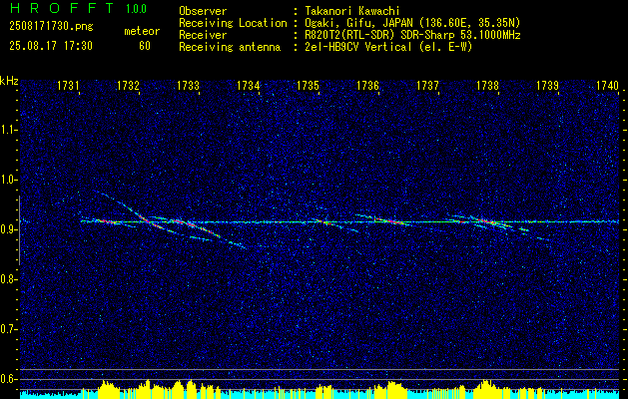Click the 1738 time marker
This screenshot has width=628, height=399.
(488, 86)
